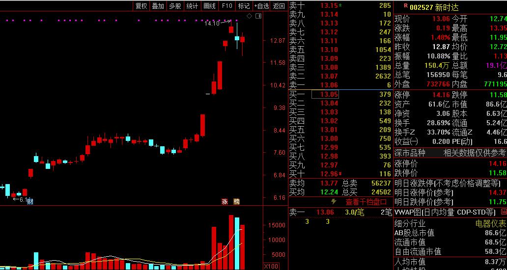Click the 12.87 price axis label
The height and width of the screenshot is (270, 507).
278,41
